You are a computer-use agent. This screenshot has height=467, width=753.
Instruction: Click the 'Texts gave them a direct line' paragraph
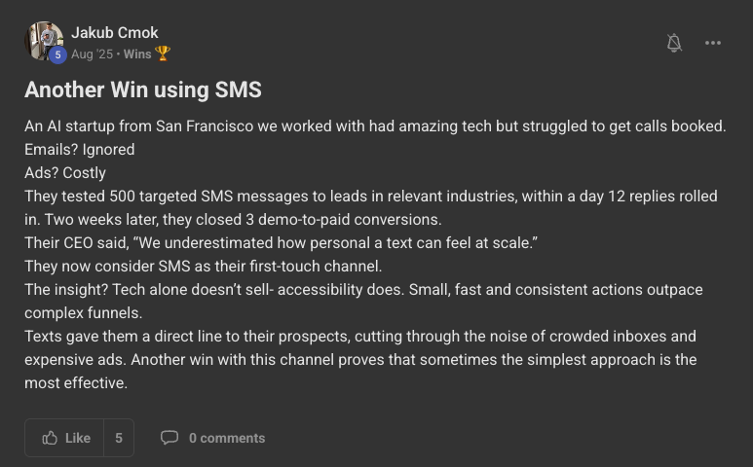[x=360, y=337]
